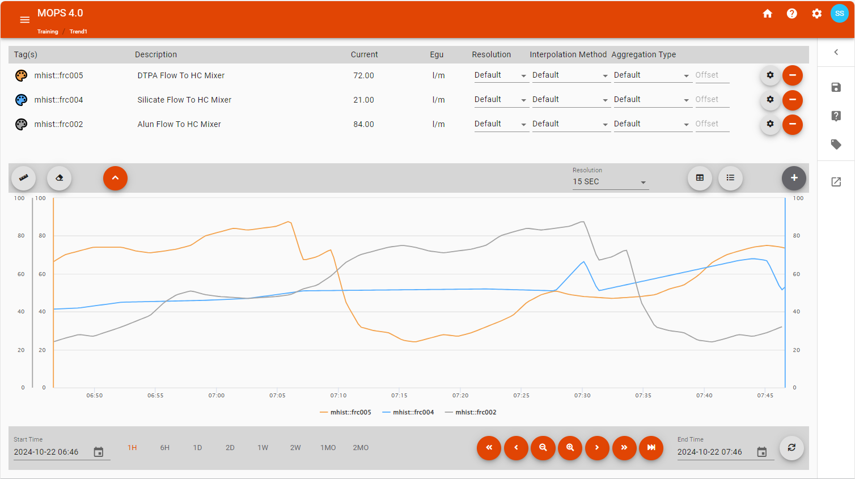
Task: Select the eraser tool above the chart
Action: point(59,177)
